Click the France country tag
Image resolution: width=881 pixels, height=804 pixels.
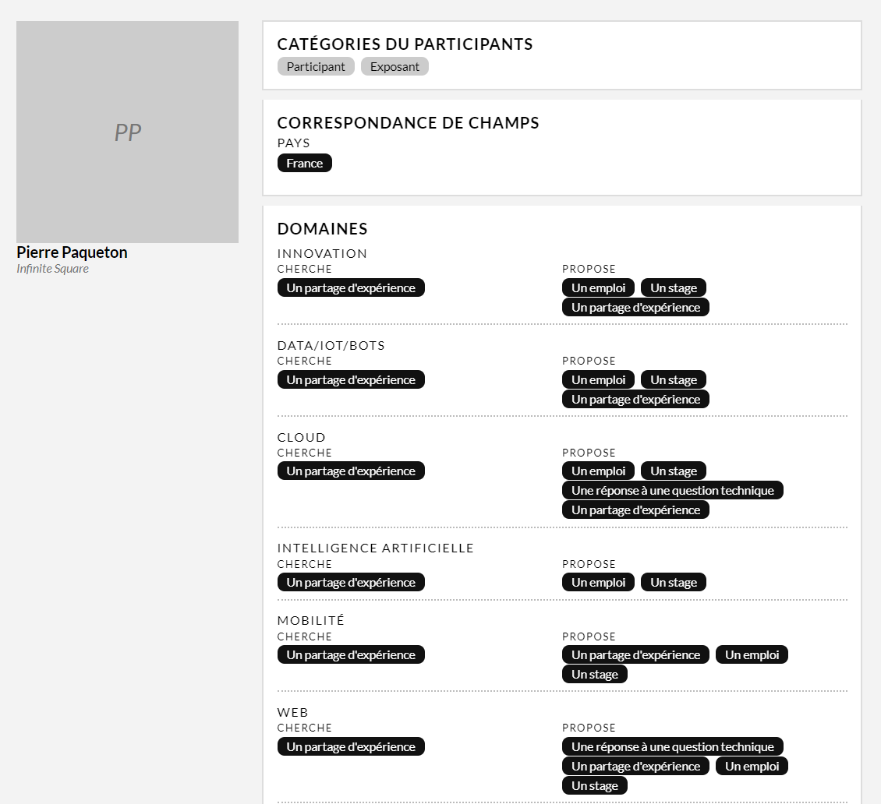pyautogui.click(x=304, y=164)
